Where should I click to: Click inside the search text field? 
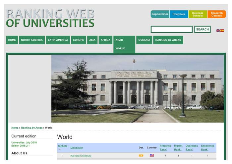click(x=171, y=29)
